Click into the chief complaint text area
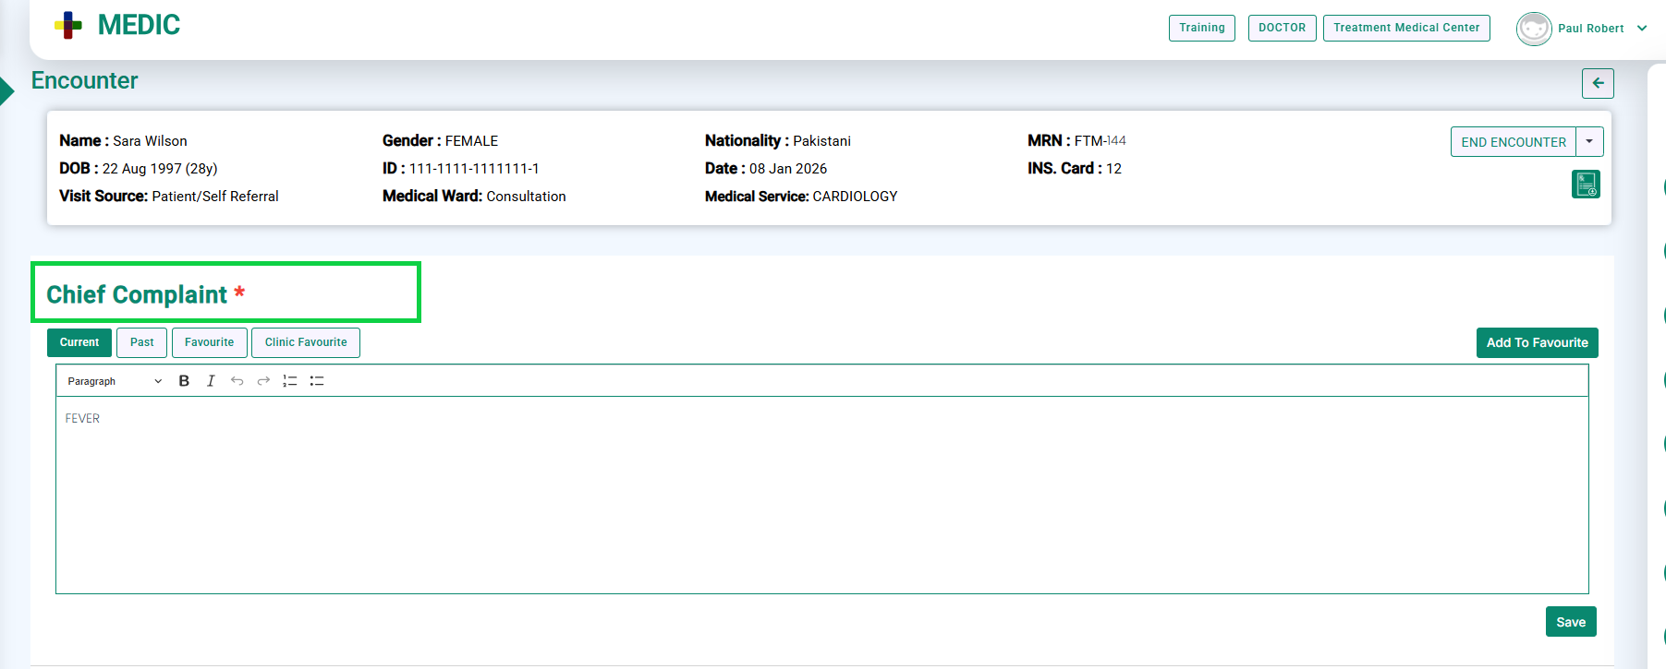Screen dimensions: 1666x669 821,495
